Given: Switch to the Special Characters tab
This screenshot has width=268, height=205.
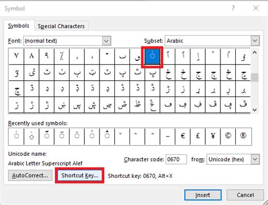Looking at the screenshot, I should coord(61,26).
